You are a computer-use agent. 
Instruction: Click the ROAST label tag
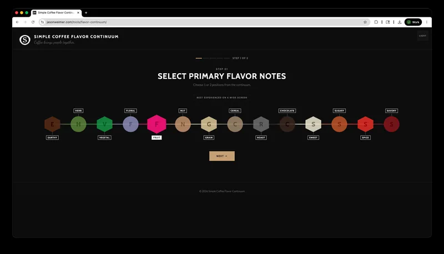261,138
